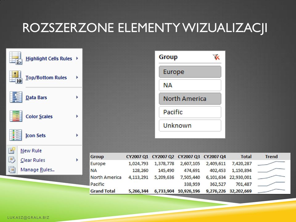Image resolution: width=296 pixels, height=222 pixels.
Task: Click grand total value 32,202,669
Action: click(240, 191)
